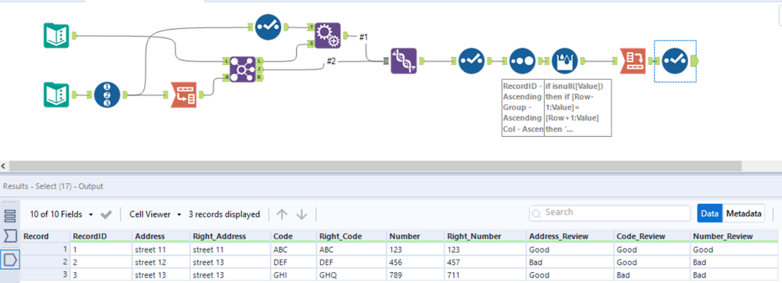Click the Number_Review column header
This screenshot has height=283, width=782.
[x=735, y=236]
